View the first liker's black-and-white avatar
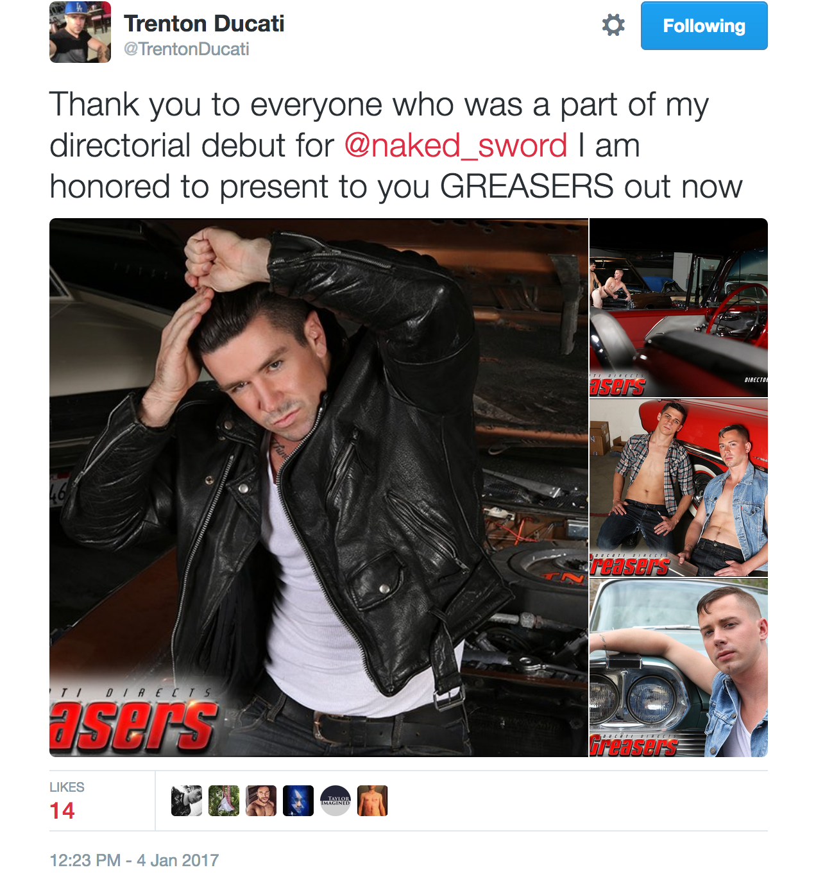Image resolution: width=816 pixels, height=888 pixels. tap(187, 801)
